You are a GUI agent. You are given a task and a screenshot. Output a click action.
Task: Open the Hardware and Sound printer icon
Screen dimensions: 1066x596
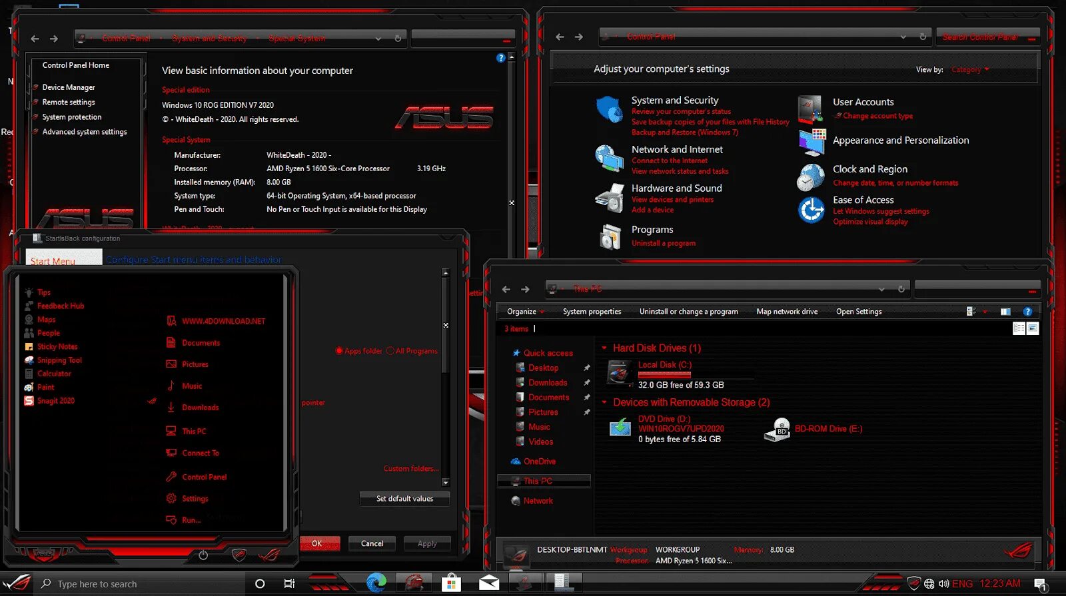click(609, 198)
